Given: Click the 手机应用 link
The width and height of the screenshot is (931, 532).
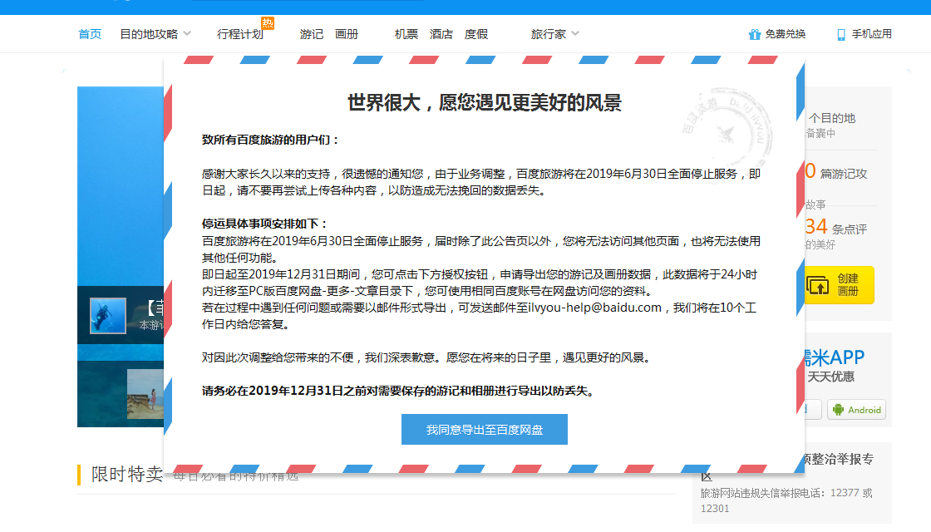Looking at the screenshot, I should click(x=872, y=34).
